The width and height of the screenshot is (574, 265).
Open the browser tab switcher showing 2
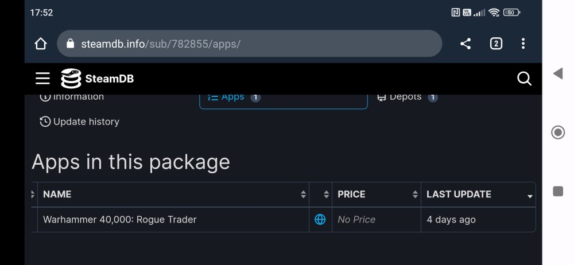click(496, 44)
